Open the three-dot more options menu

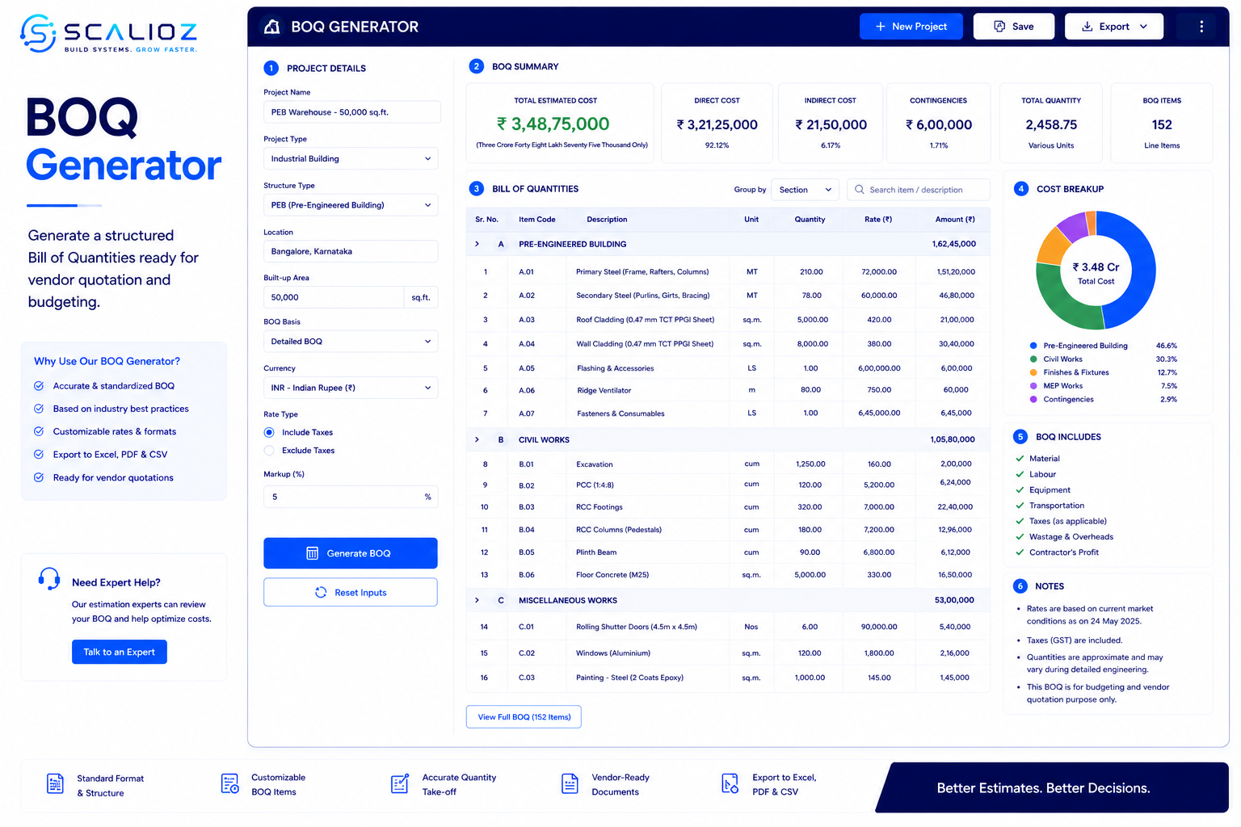point(1201,27)
